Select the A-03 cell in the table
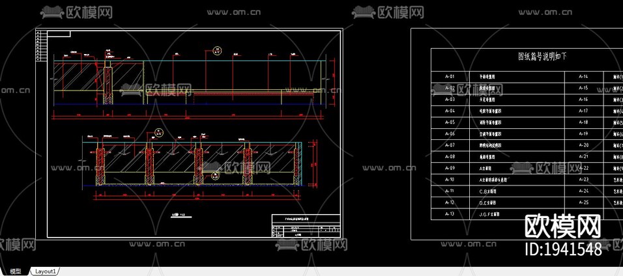This screenshot has height=276, width=623. (450, 100)
